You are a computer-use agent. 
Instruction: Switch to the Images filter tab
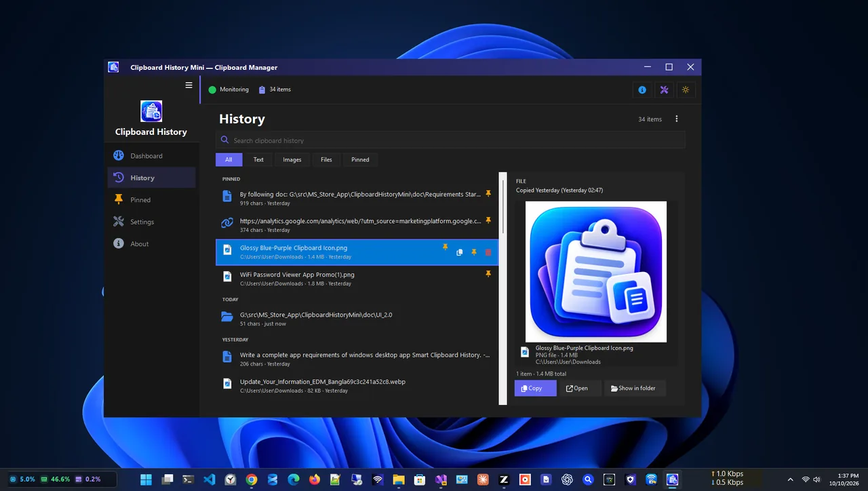coord(292,160)
